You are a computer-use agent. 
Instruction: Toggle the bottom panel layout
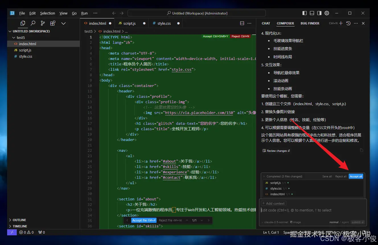point(312,13)
